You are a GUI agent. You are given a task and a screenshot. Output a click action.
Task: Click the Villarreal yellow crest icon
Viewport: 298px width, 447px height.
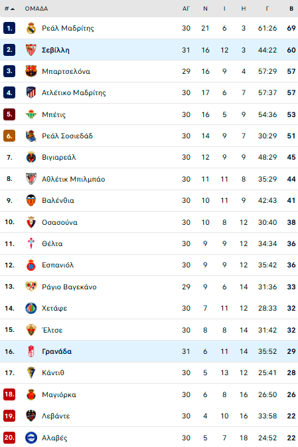pyautogui.click(x=31, y=157)
